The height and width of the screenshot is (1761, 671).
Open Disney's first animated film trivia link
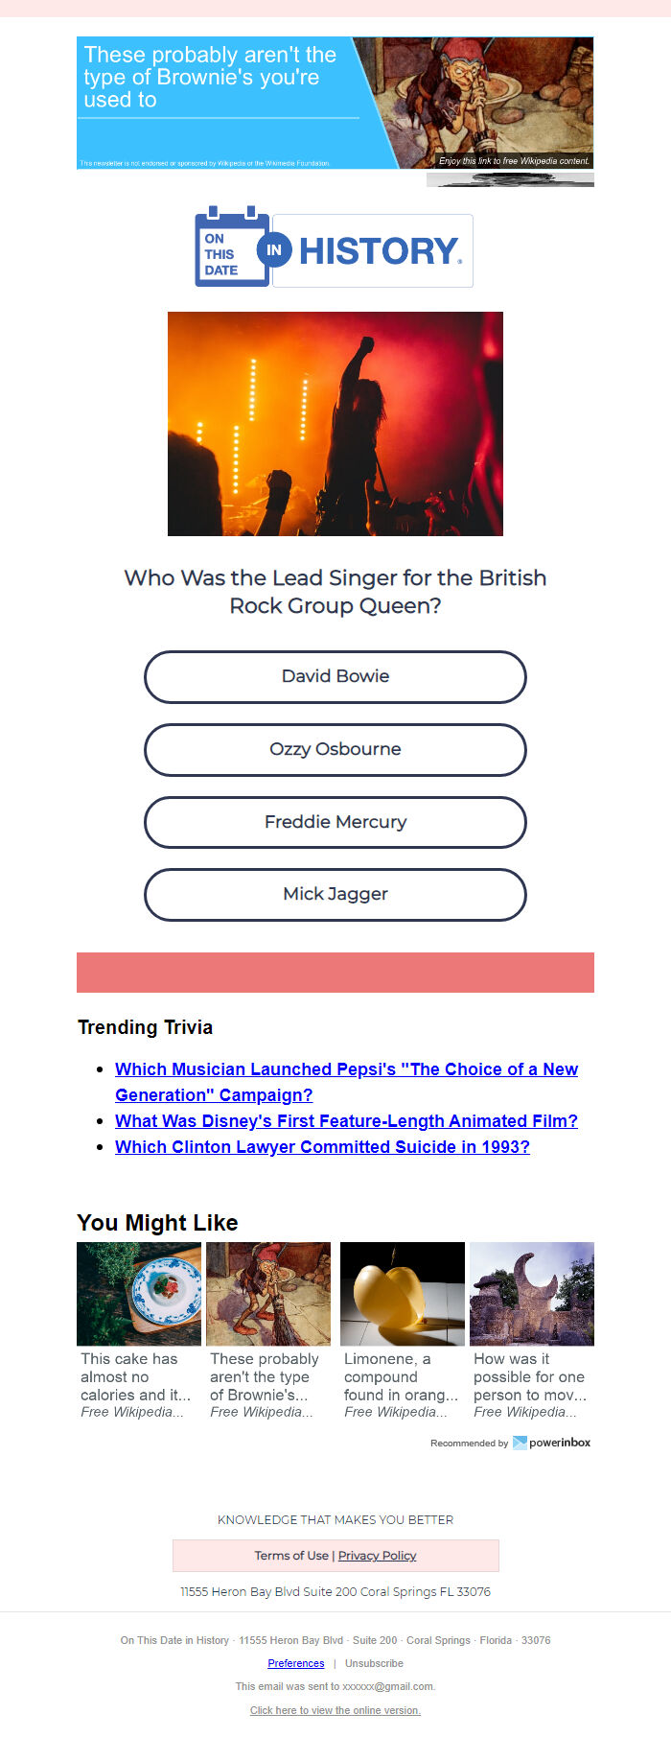point(346,1121)
